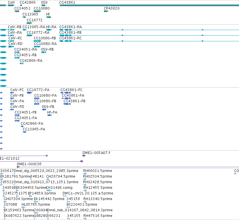
Task: Click the CG42866-RA transcript glyph
Action: tap(22, 63)
